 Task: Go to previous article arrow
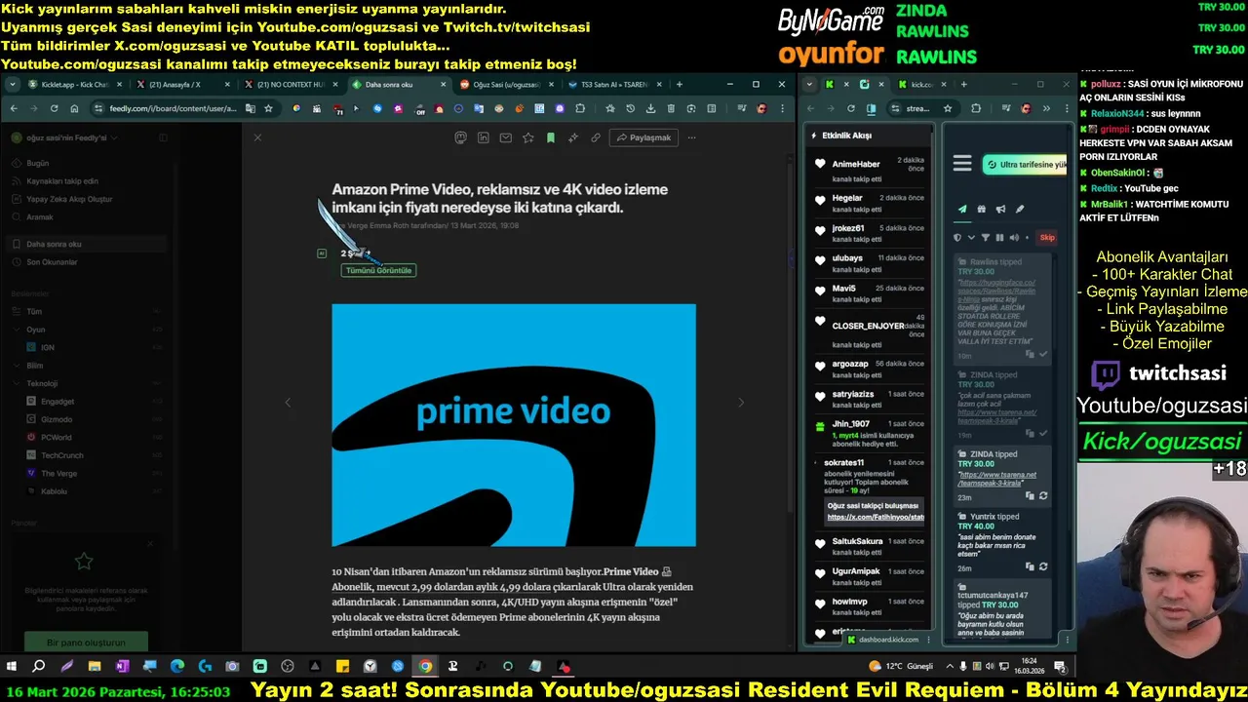tap(287, 402)
